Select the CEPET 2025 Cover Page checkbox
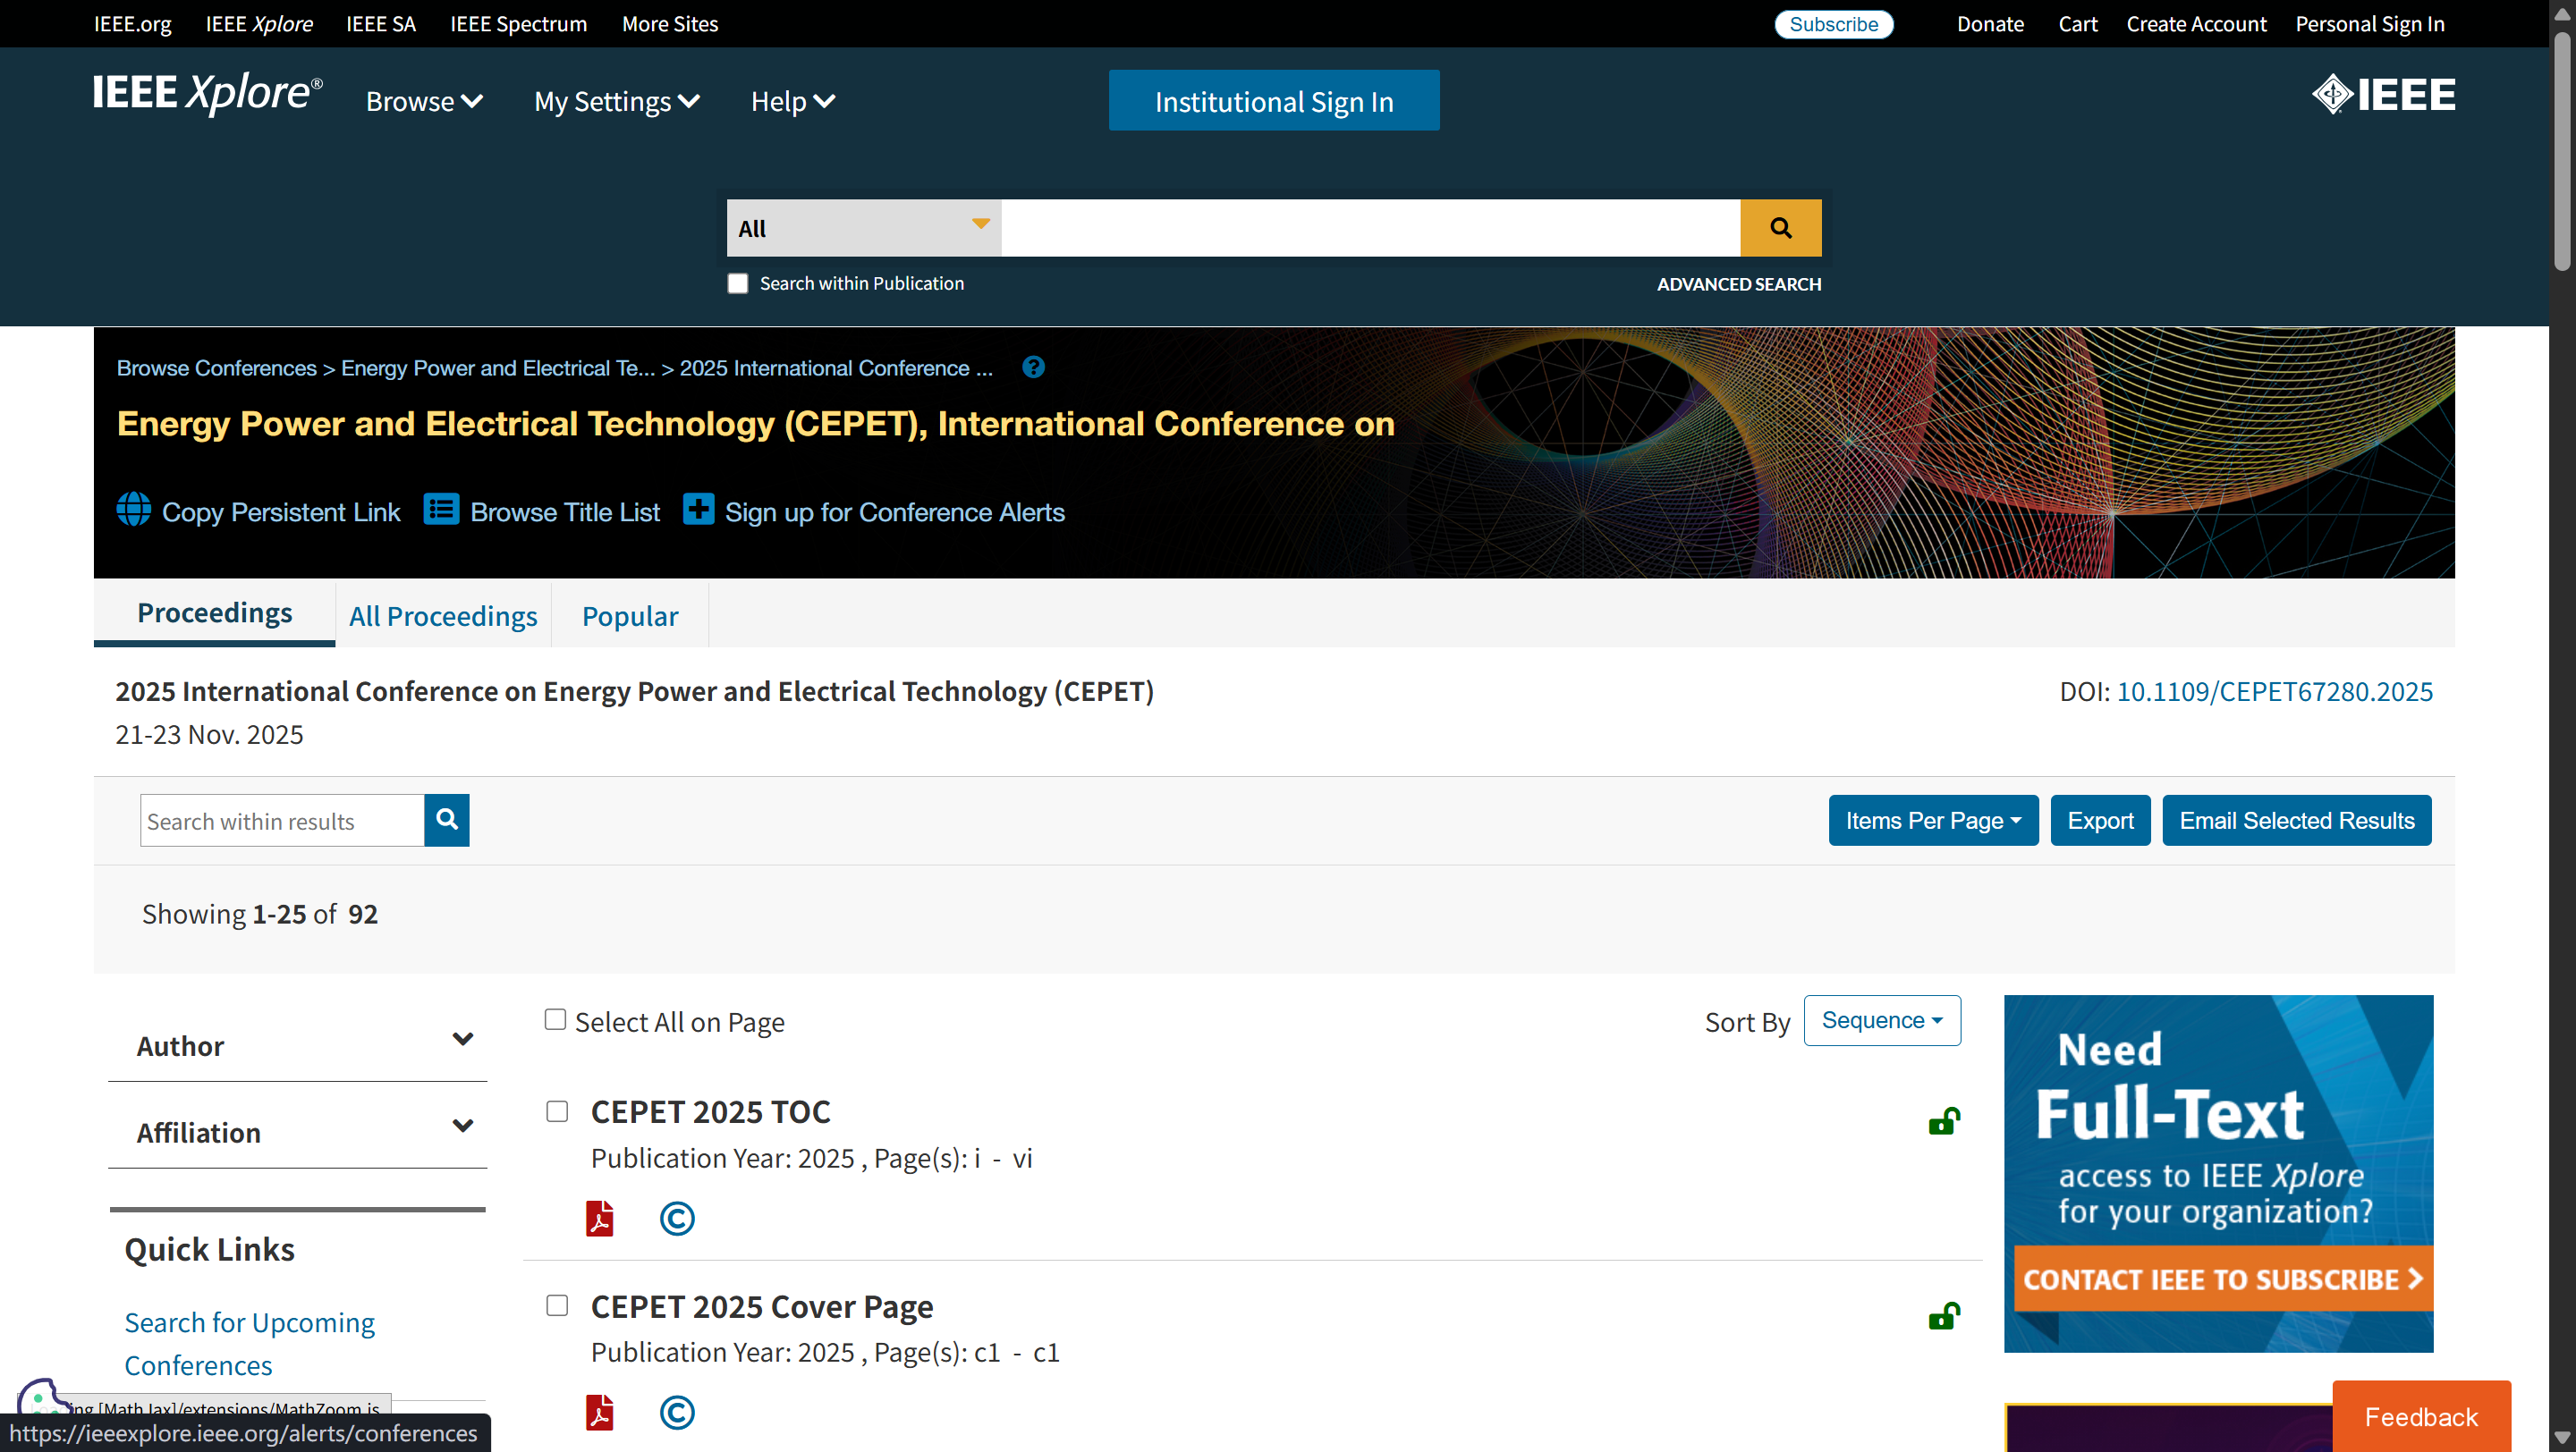This screenshot has width=2576, height=1452. [557, 1306]
